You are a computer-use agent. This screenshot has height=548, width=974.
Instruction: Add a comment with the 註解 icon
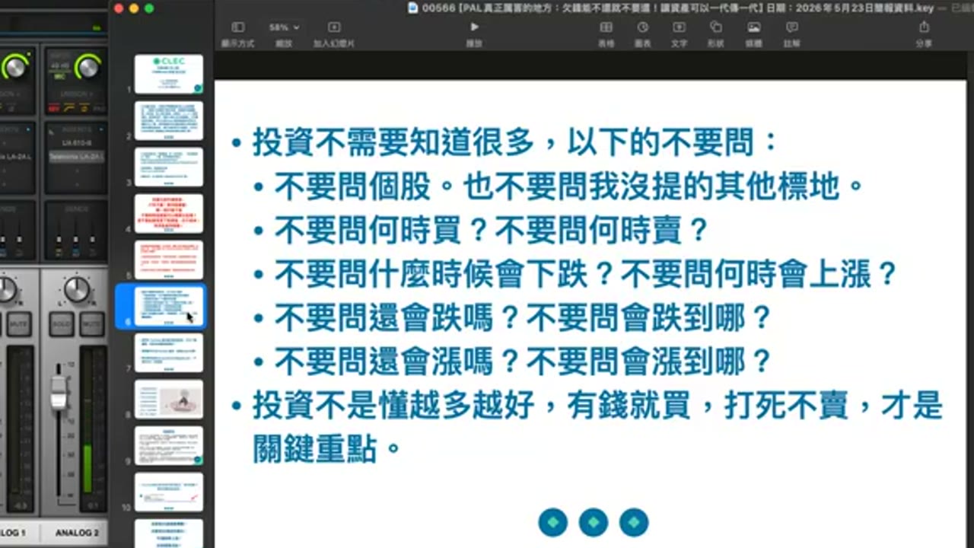click(791, 27)
